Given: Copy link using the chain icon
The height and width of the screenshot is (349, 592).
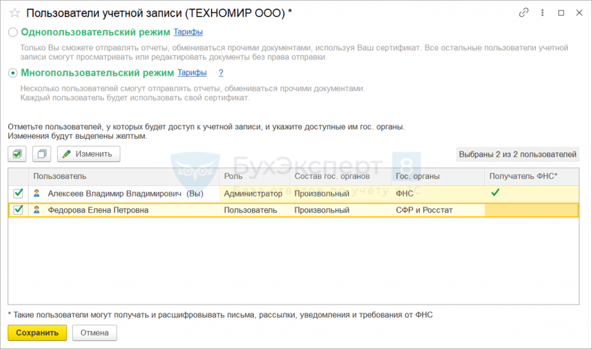Looking at the screenshot, I should pyautogui.click(x=524, y=13).
